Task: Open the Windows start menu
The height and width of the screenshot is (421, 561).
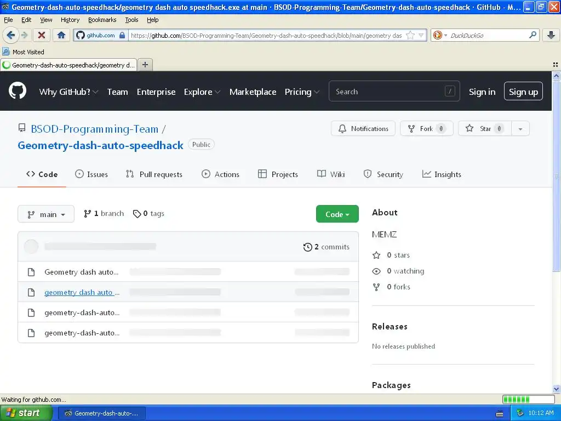Action: tap(26, 413)
